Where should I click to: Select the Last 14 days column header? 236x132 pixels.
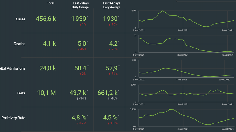tap(111, 3)
